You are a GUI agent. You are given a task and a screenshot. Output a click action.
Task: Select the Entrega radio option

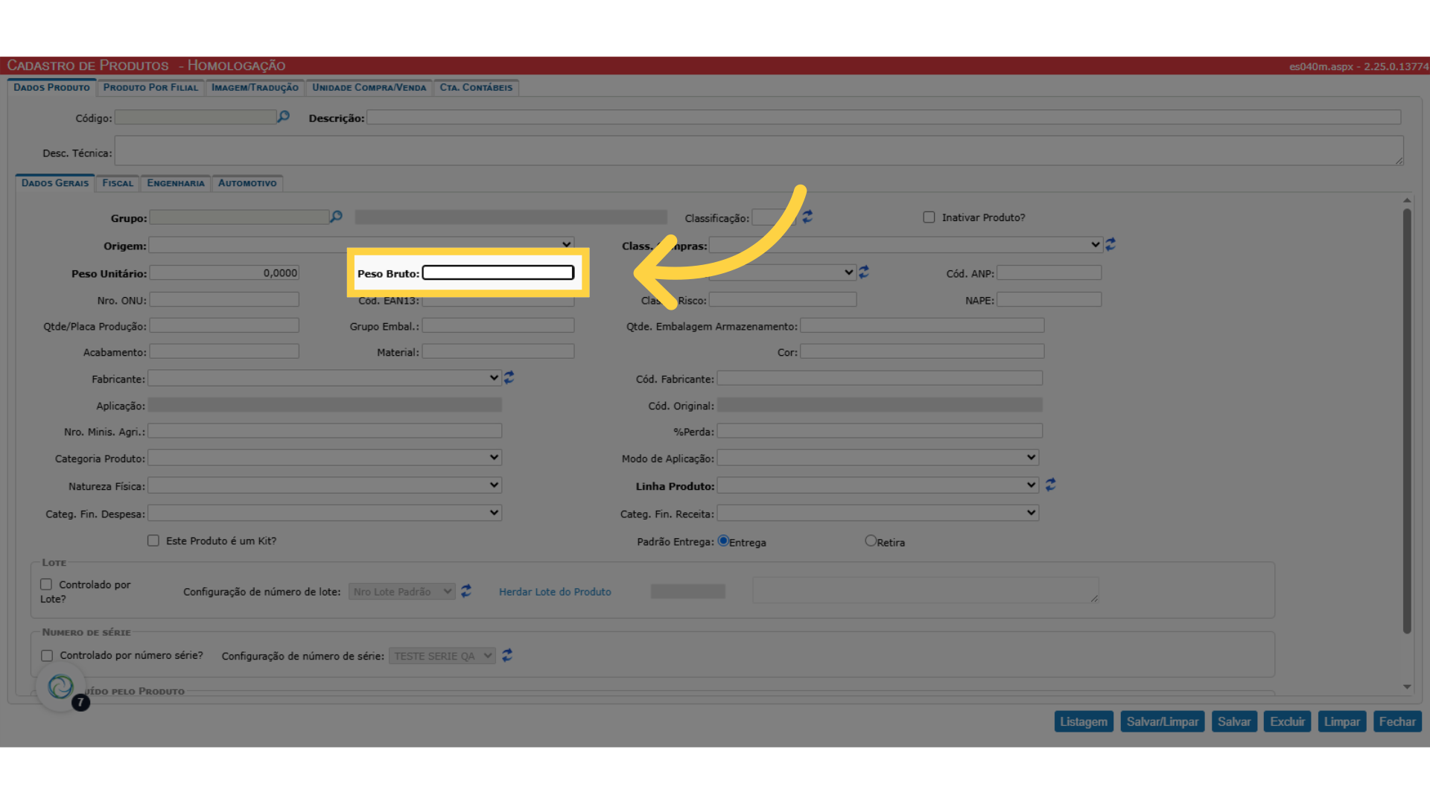coord(723,541)
